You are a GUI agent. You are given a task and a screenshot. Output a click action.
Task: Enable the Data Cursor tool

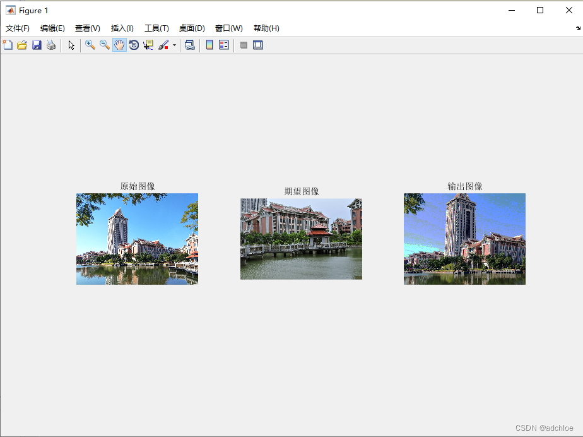148,45
